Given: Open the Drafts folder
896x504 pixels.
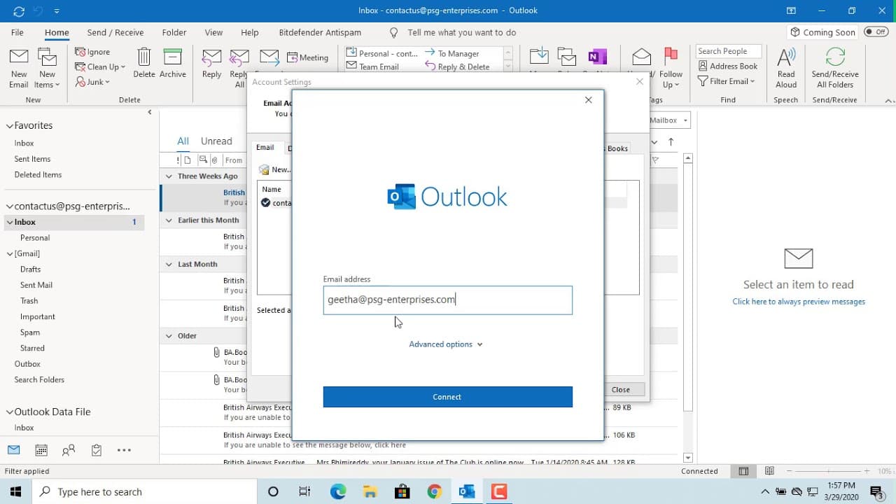Looking at the screenshot, I should point(30,269).
